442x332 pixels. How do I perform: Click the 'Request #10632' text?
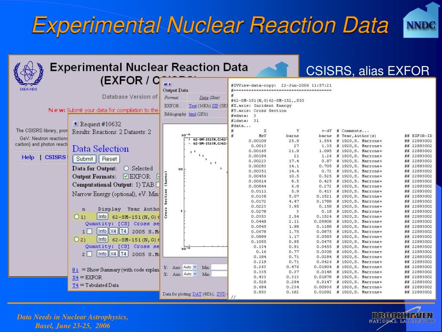pyautogui.click(x=101, y=124)
